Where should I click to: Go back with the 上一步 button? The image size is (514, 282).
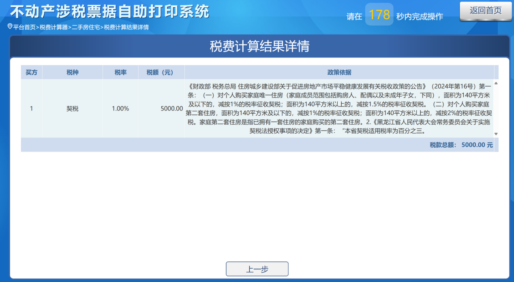tap(257, 269)
